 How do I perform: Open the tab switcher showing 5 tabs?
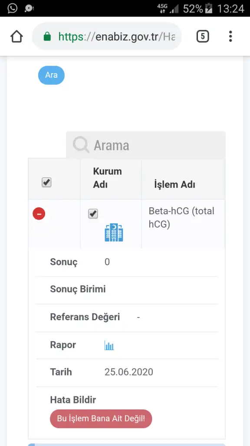point(203,37)
